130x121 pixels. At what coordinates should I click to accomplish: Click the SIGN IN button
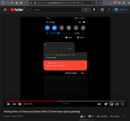(121, 10)
